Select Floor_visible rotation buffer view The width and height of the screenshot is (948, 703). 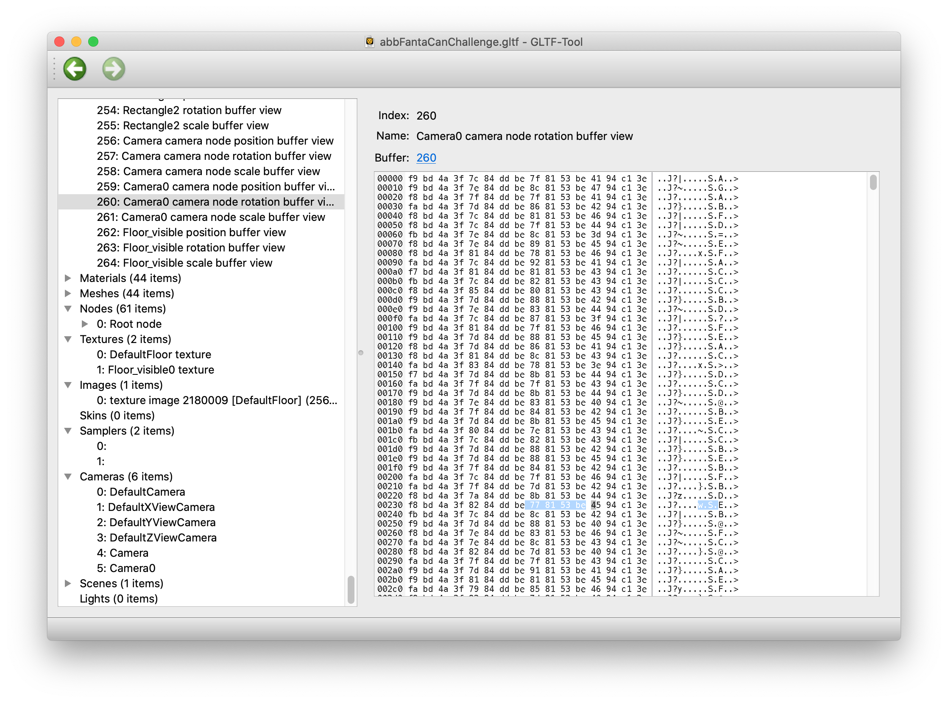point(191,248)
